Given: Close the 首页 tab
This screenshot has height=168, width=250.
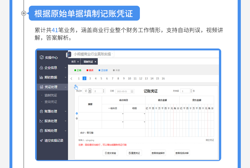Looking at the screenshot, I should click(x=78, y=61).
